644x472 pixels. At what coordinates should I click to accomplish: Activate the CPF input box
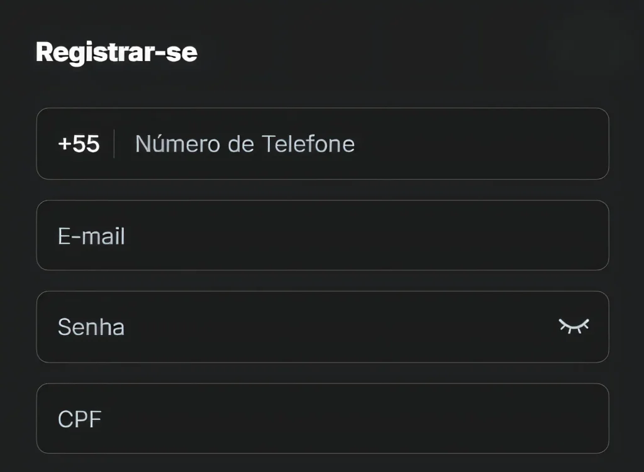coord(323,418)
